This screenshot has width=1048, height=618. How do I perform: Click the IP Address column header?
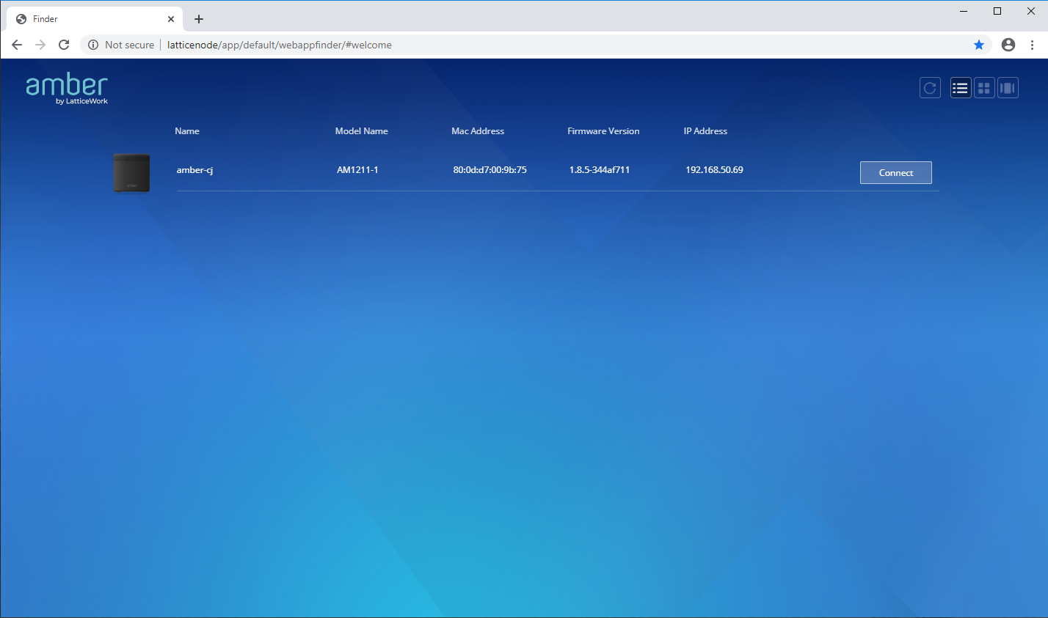click(705, 131)
